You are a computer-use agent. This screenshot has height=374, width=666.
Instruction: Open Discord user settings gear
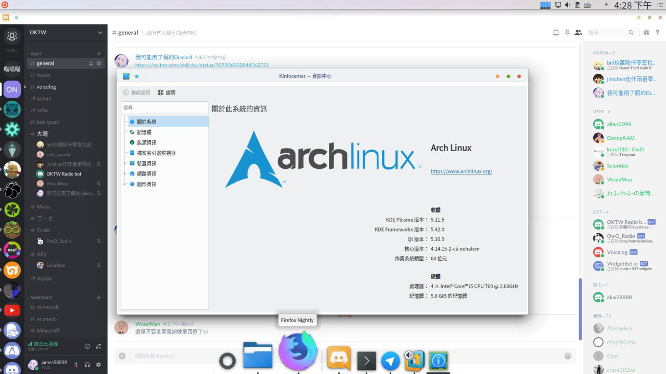coord(98,365)
